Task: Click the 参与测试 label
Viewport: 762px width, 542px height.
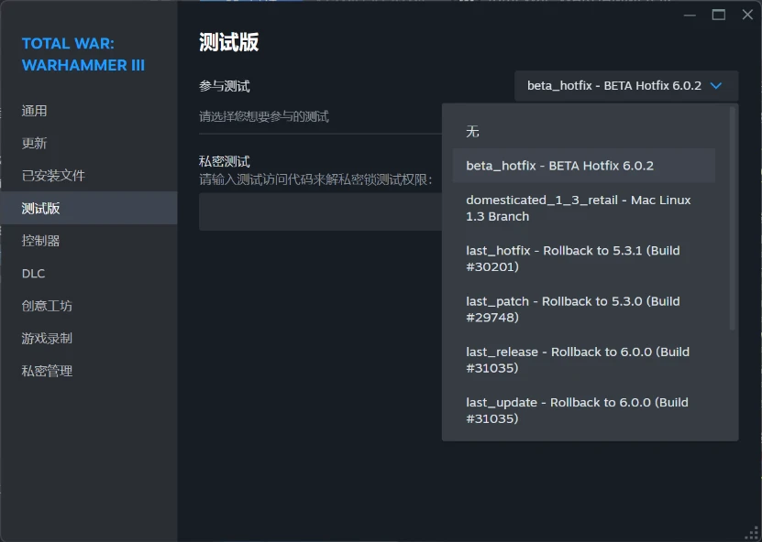Action: 225,86
